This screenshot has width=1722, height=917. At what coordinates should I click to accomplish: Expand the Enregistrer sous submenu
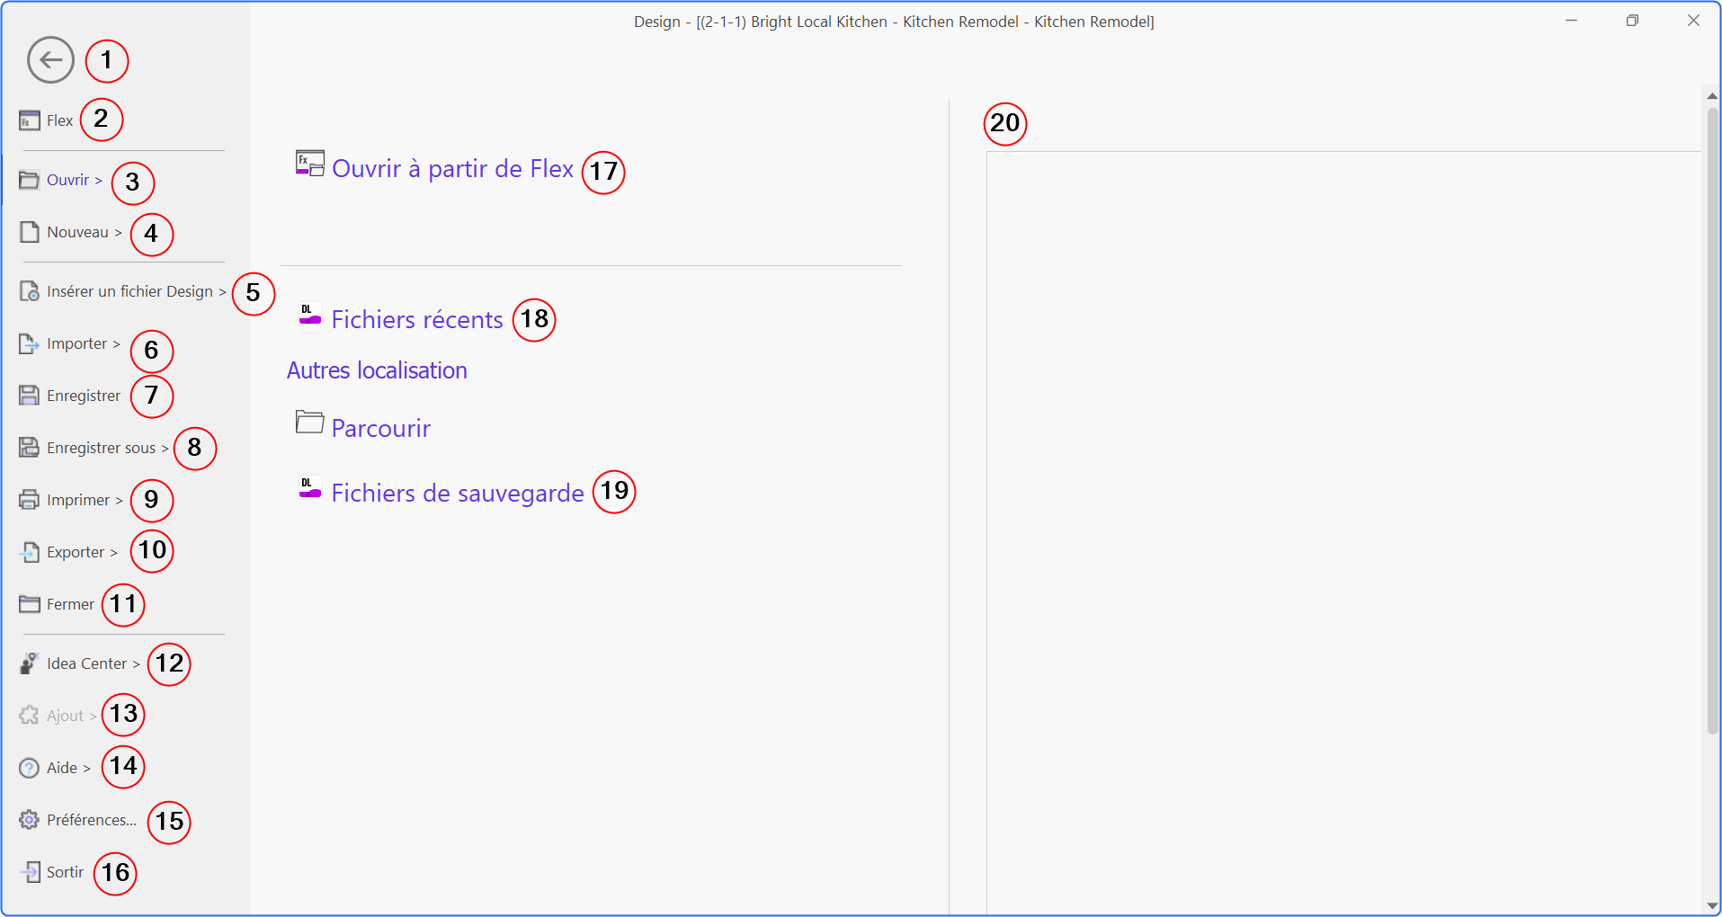108,448
